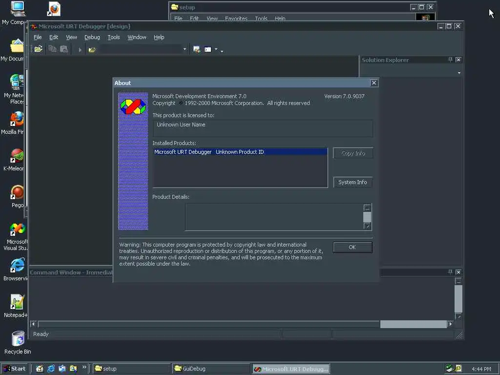Open Firefox shortcut at top of desktop

point(54,9)
